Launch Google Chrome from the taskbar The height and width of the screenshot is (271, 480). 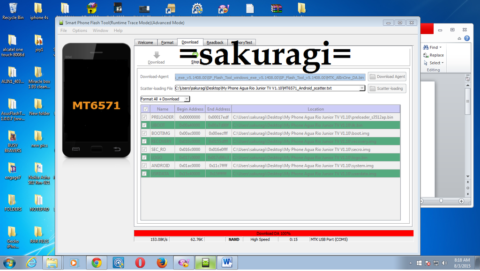[x=97, y=263]
